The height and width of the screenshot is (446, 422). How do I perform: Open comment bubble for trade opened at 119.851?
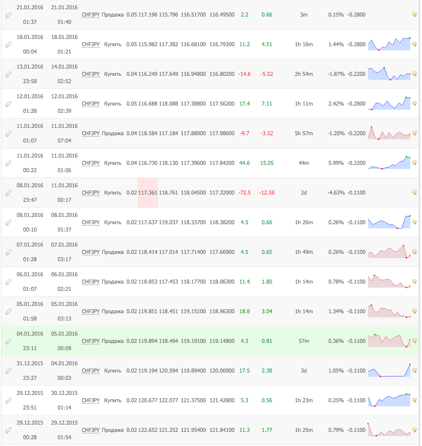(414, 311)
